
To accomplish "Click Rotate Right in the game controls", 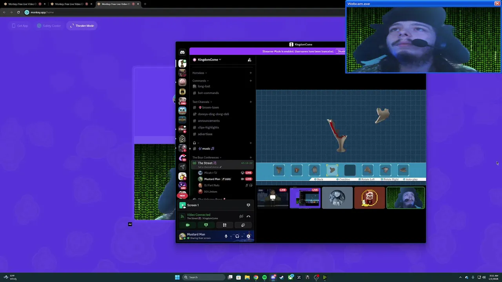I will [389, 179].
